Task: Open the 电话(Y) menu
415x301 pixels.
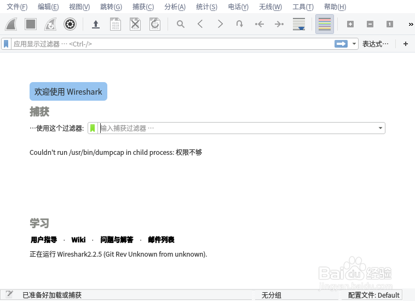Action: click(238, 7)
